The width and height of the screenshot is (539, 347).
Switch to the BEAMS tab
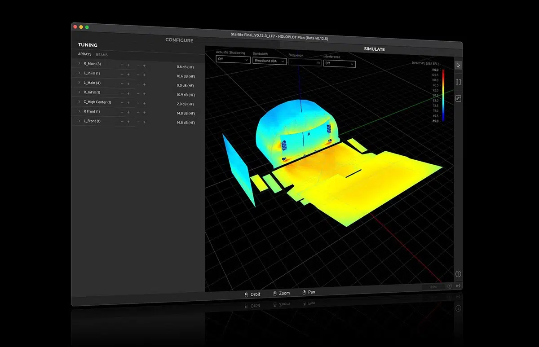102,55
